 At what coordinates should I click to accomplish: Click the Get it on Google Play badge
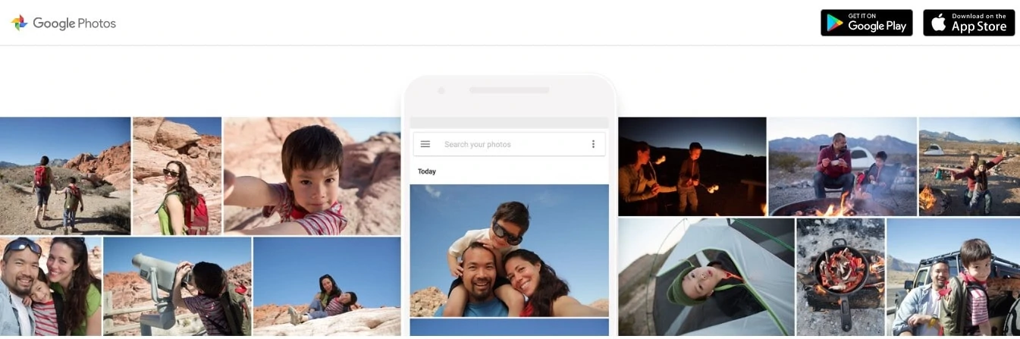coord(866,23)
